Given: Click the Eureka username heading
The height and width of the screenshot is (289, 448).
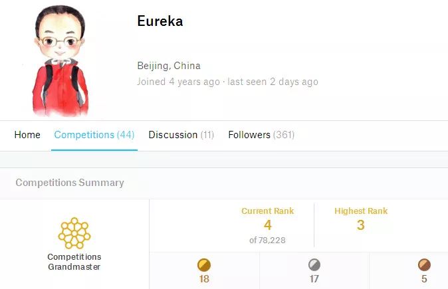Looking at the screenshot, I should coord(160,21).
